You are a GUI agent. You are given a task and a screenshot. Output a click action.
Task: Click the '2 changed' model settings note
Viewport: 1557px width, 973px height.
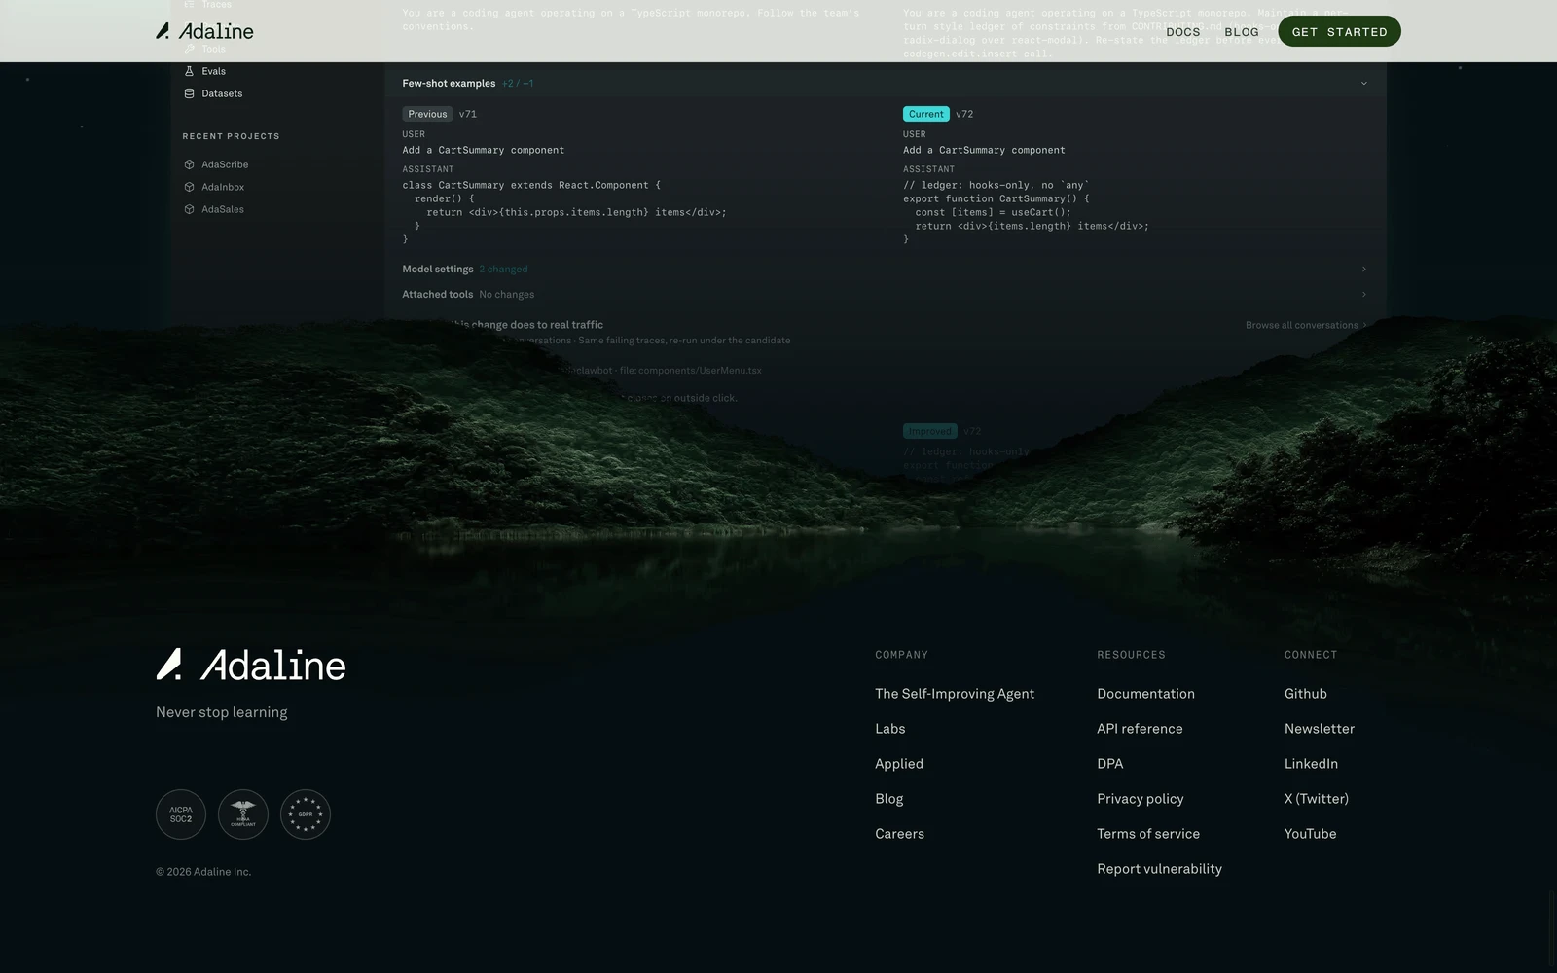503,270
